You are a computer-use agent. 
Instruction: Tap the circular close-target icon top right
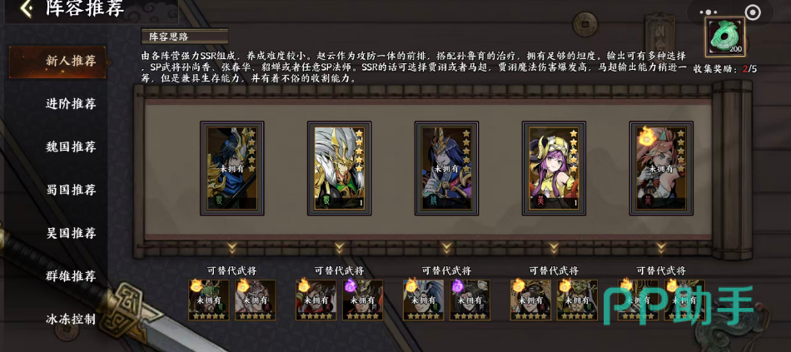(x=753, y=12)
